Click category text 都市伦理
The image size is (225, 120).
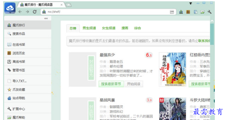click(x=116, y=67)
